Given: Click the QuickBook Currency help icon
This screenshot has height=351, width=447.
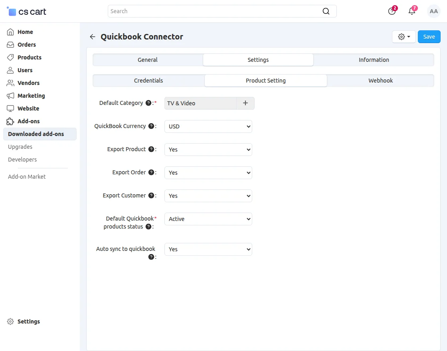Looking at the screenshot, I should click(151, 126).
